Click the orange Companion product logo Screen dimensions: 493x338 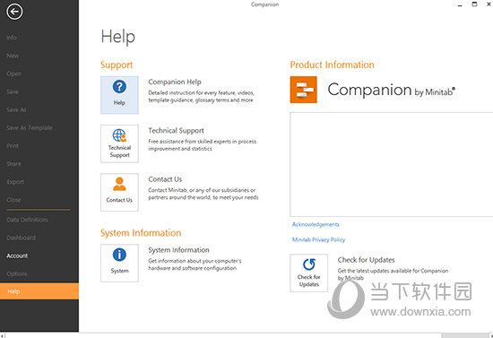click(303, 90)
